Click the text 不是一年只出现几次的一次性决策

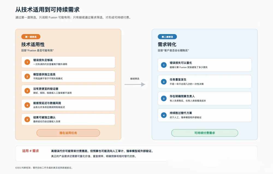[187, 84]
